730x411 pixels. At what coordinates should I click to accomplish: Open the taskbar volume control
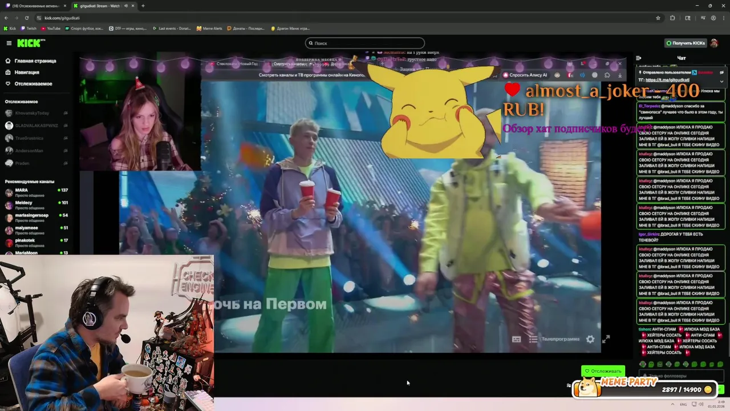click(x=701, y=404)
